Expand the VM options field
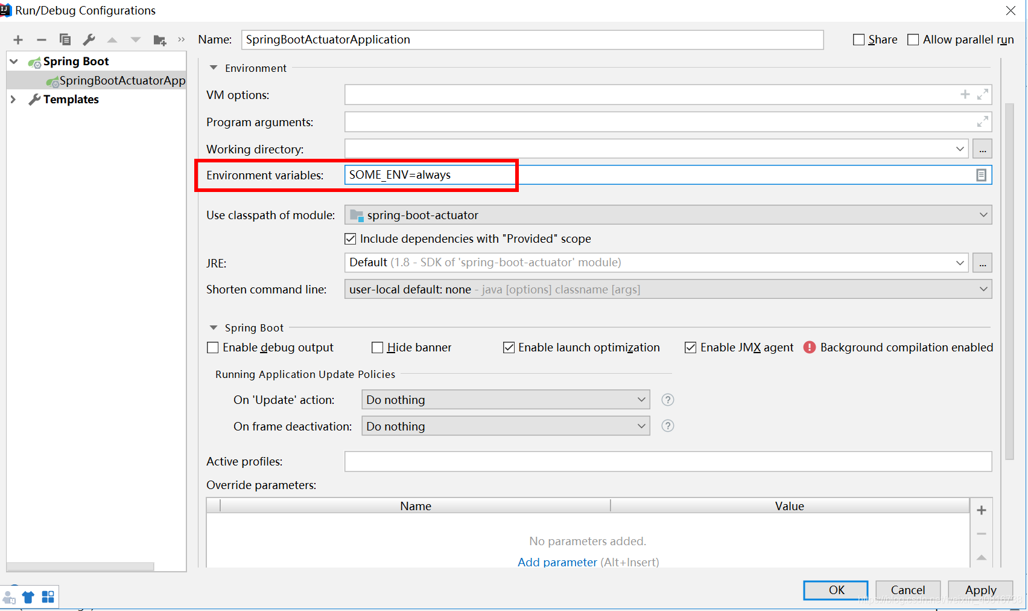This screenshot has height=611, width=1028. (x=983, y=94)
